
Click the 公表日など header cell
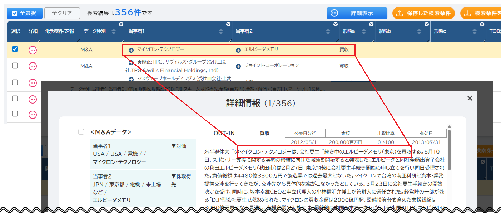[x=305, y=134]
